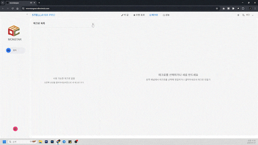This screenshot has width=258, height=145.
Task: Select the 매크로 macro tab
Action: [x=154, y=15]
